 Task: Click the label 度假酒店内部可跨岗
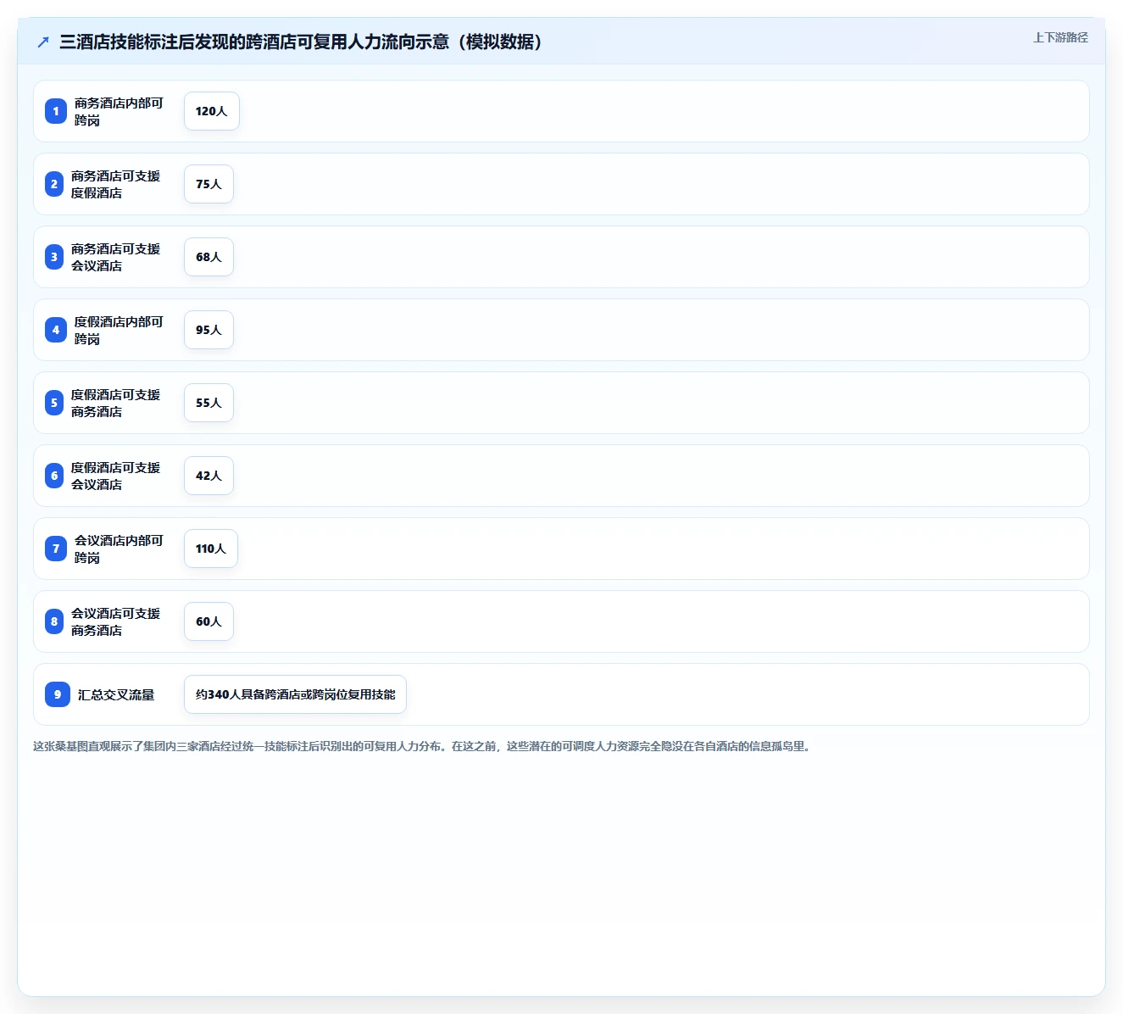click(119, 330)
